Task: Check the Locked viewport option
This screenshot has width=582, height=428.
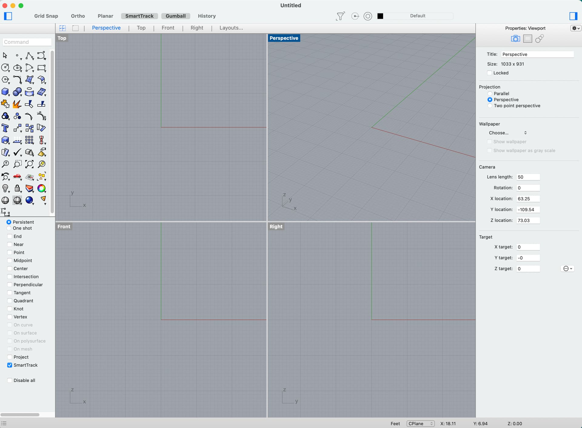Action: coord(490,73)
